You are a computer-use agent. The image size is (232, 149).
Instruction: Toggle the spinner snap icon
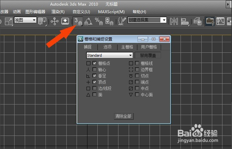pos(109,21)
